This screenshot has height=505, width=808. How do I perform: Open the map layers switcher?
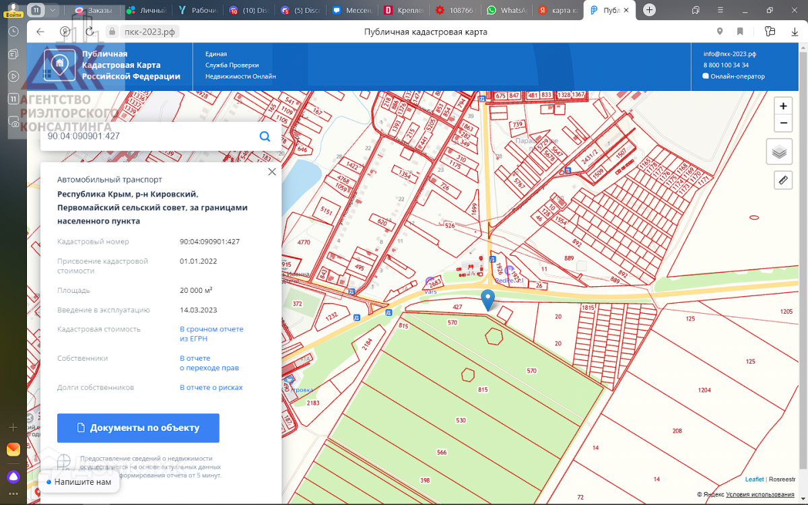pos(779,151)
